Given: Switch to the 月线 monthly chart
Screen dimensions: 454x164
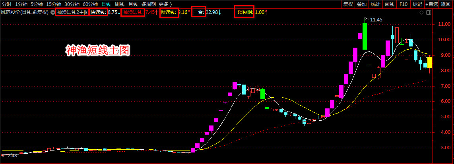Looking at the screenshot, I should pos(133,4).
